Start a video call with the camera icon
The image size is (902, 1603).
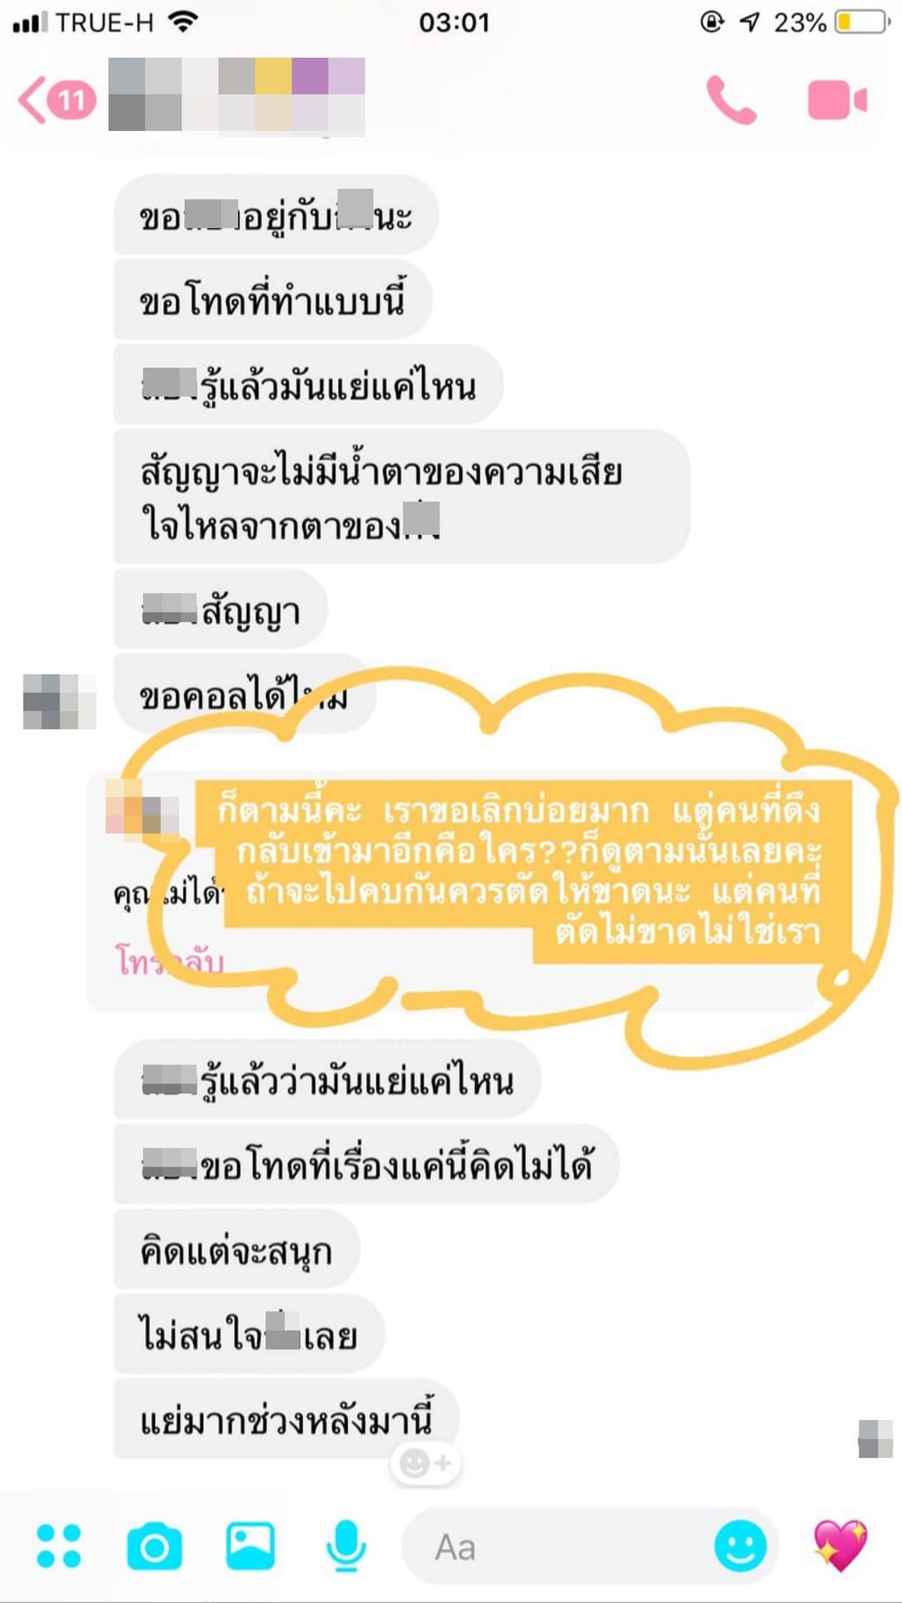837,100
